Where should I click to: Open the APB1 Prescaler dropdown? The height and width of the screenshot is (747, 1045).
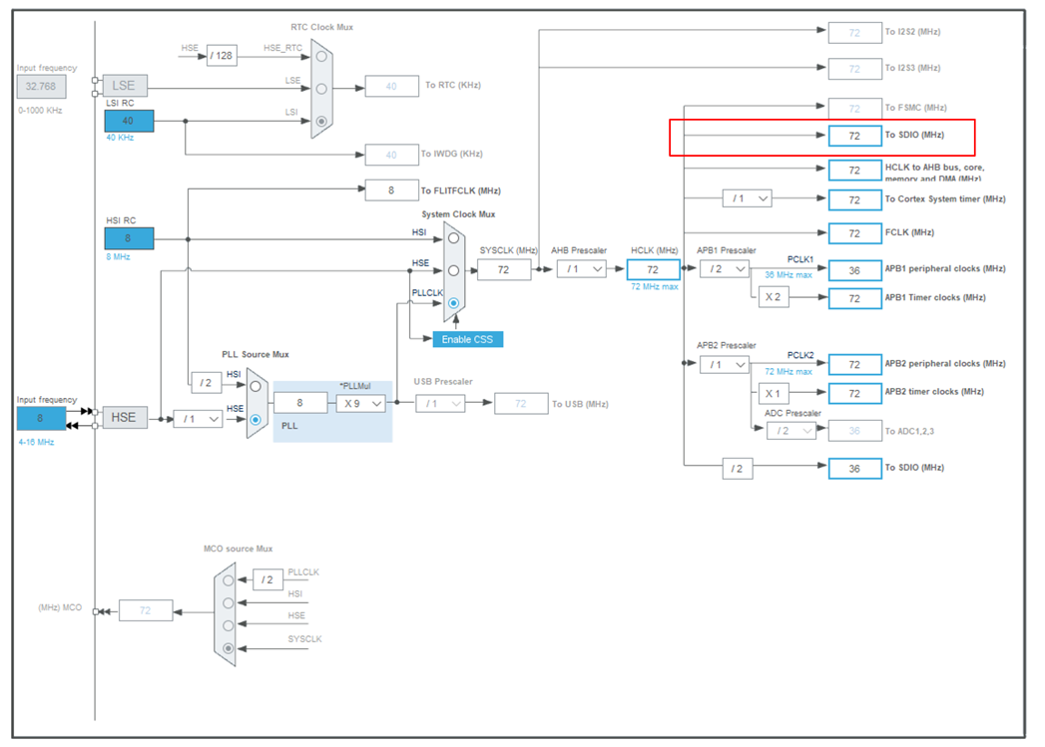tap(724, 268)
